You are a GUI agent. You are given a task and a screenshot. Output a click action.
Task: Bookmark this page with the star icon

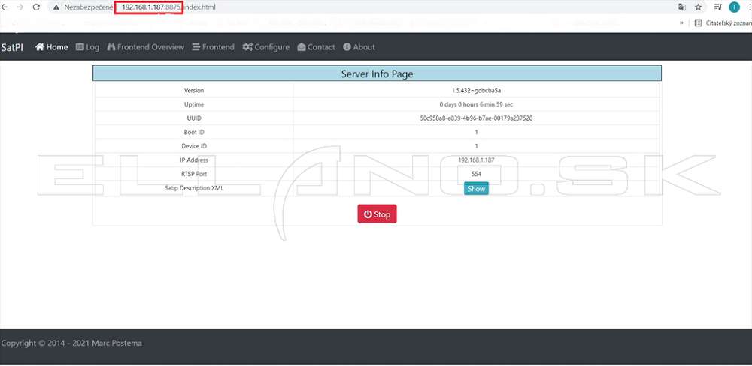point(699,7)
